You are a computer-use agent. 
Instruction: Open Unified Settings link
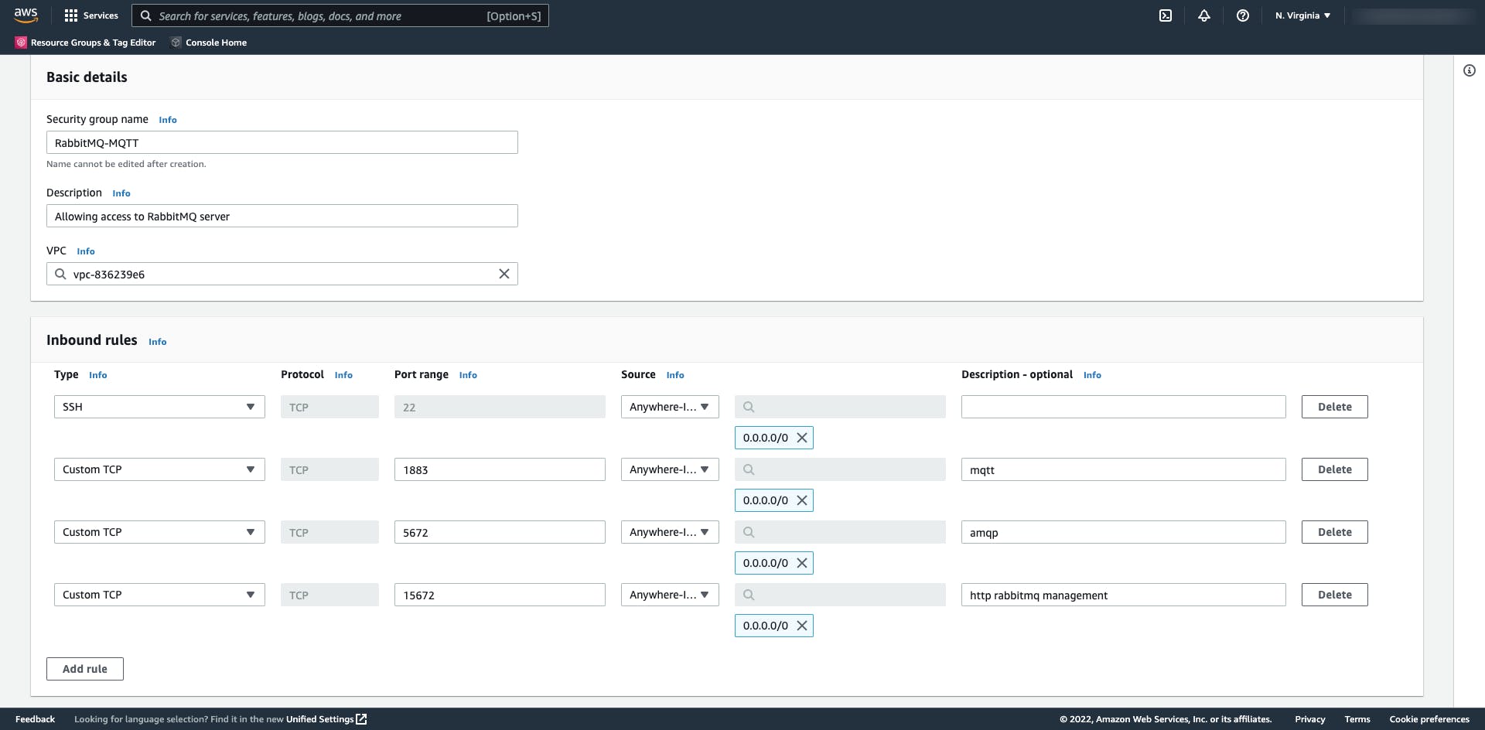pos(326,719)
